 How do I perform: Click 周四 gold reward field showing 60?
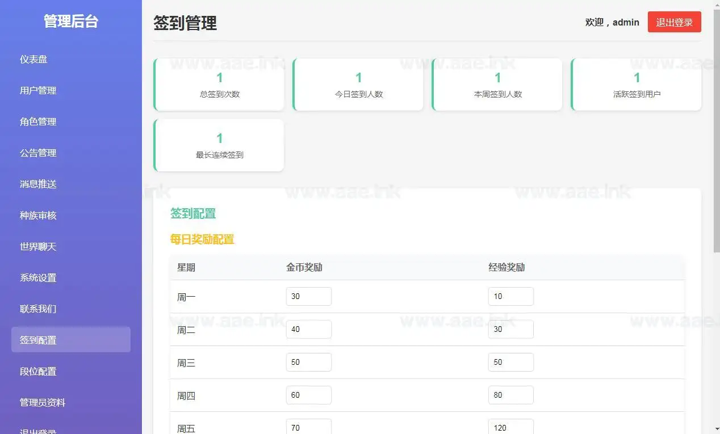coord(308,395)
